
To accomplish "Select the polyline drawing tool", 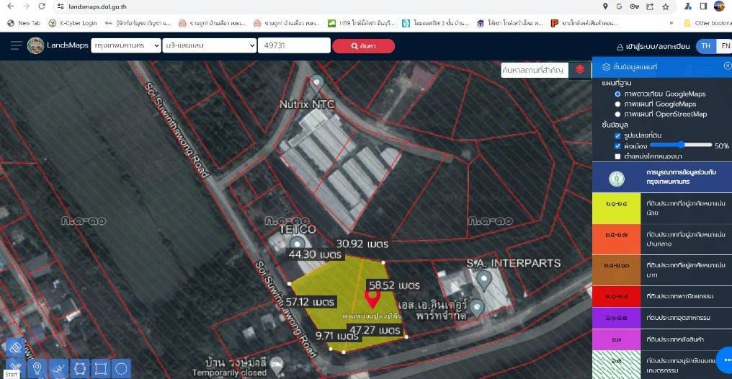I will click(58, 368).
